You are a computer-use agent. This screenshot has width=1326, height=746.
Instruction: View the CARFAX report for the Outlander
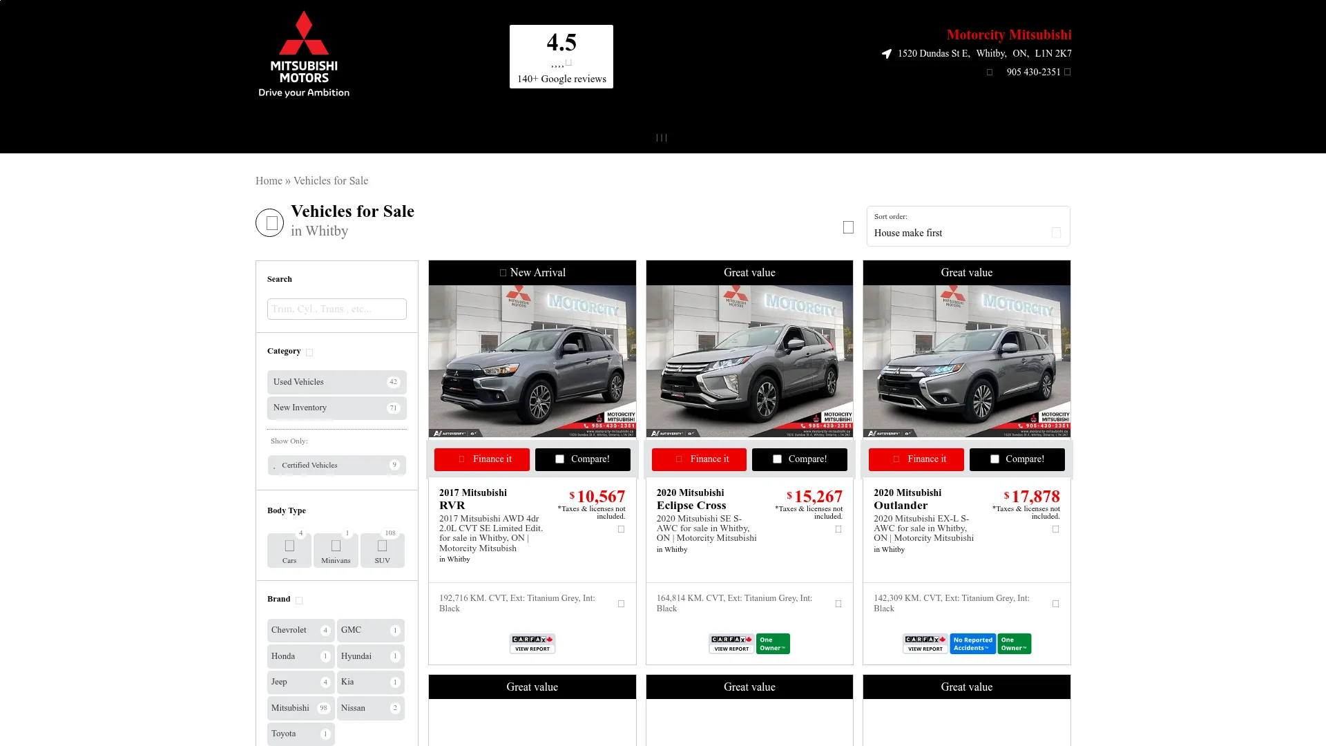click(925, 644)
